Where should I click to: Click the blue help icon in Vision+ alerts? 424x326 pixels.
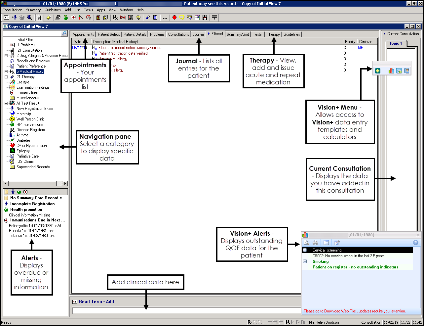point(416,243)
